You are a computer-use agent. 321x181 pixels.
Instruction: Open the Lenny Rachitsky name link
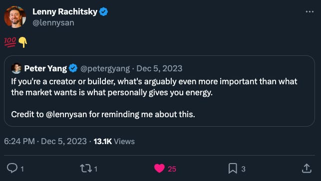tap(65, 11)
